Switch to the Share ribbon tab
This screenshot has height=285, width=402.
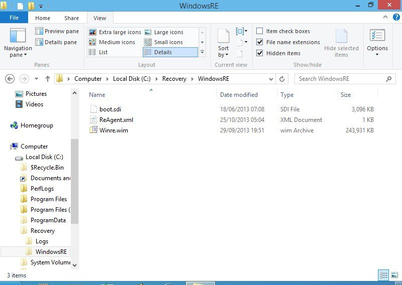coord(71,18)
